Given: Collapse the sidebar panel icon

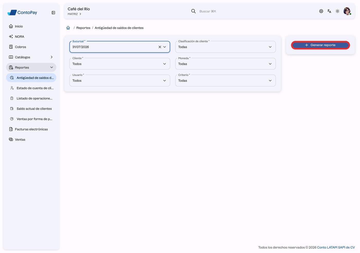Looking at the screenshot, I should pyautogui.click(x=53, y=13).
